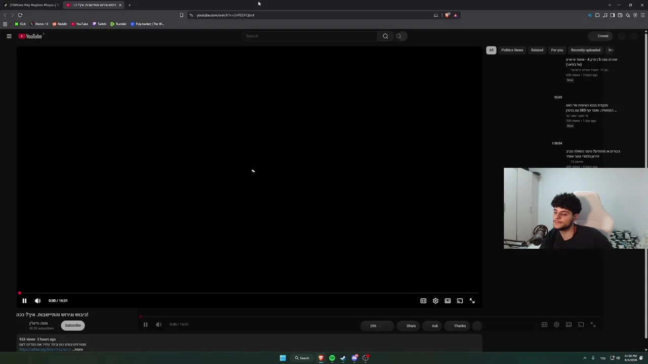Open the browser main menu
The image size is (648, 364).
643,15
